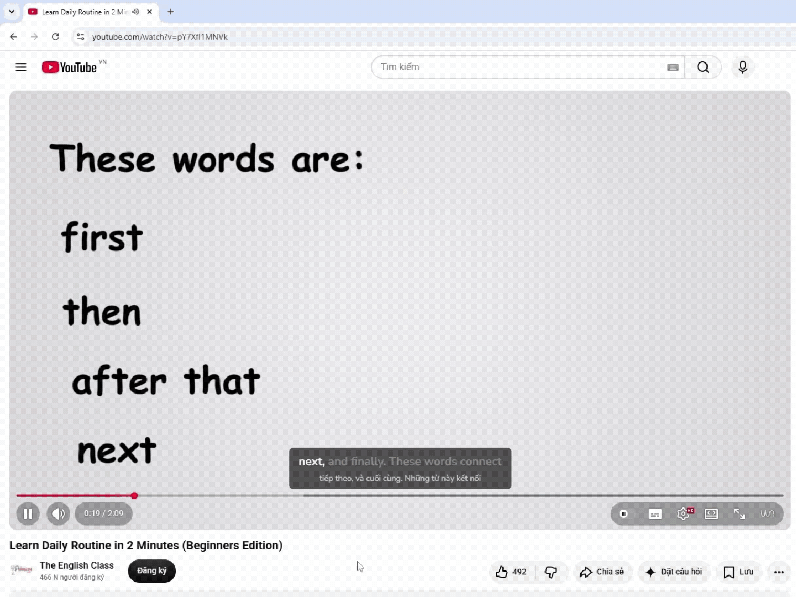796x597 pixels.
Task: Turn off the autoplay switch
Action: (x=626, y=514)
